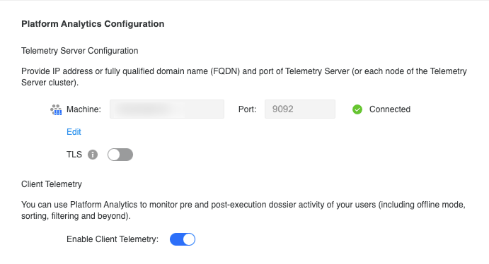Viewport: 489px width, 264px height.
Task: Click the blue track of client telemetry toggle
Action: tap(176, 239)
